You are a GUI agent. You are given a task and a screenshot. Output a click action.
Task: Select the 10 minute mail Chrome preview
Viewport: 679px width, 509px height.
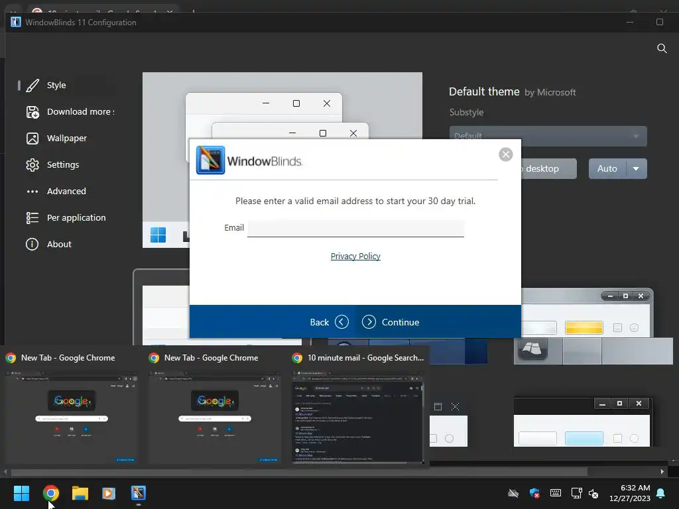point(358,409)
